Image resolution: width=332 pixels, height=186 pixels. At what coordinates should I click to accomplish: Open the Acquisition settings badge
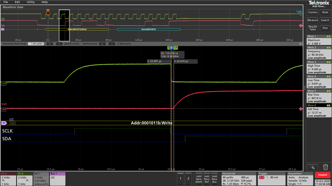300,179
